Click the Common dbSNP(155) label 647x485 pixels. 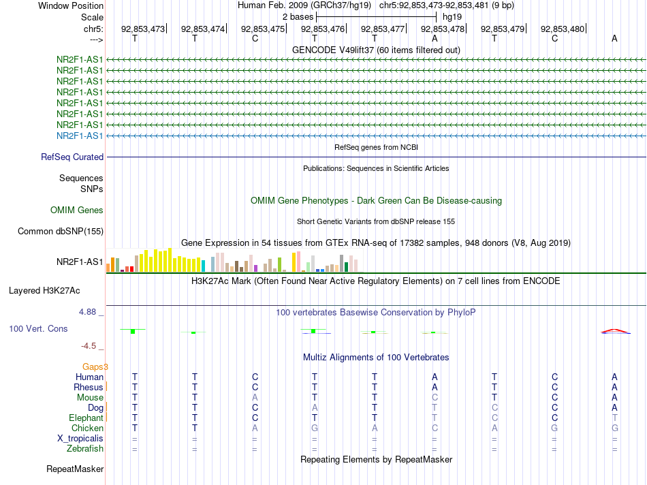61,231
